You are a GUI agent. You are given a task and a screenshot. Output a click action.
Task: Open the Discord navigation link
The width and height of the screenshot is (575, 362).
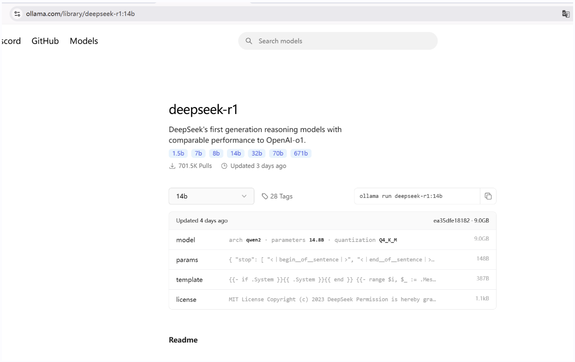tap(11, 41)
